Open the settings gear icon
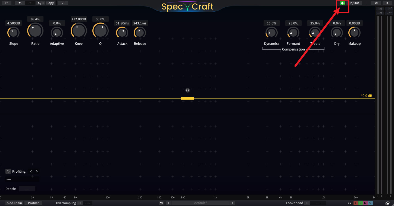 point(376,3)
